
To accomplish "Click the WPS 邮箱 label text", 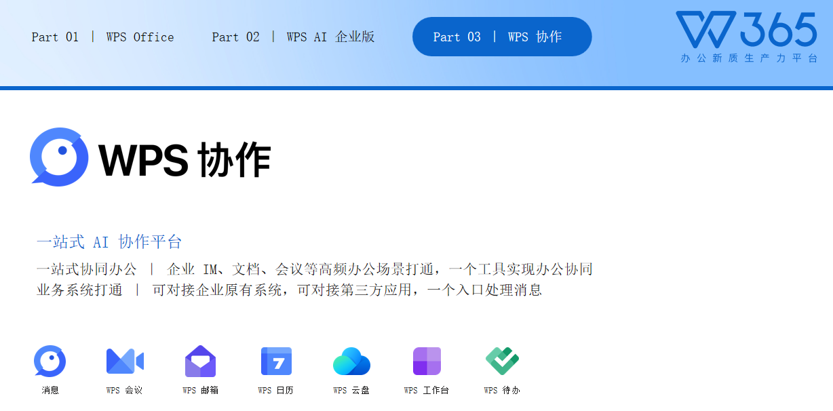I will coord(201,391).
